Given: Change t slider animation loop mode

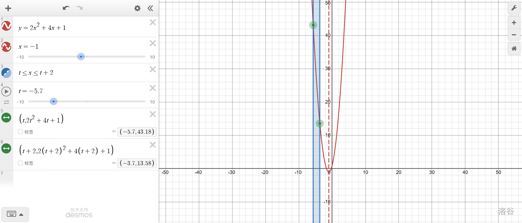Looking at the screenshot, I should click(x=6, y=102).
